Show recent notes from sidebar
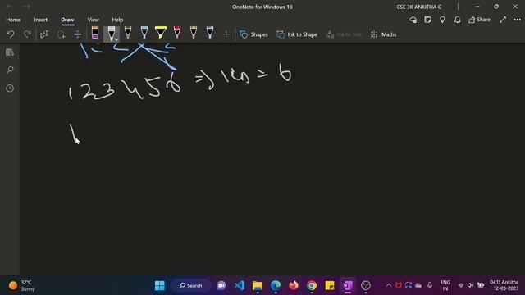This screenshot has width=525, height=295. tap(10, 88)
